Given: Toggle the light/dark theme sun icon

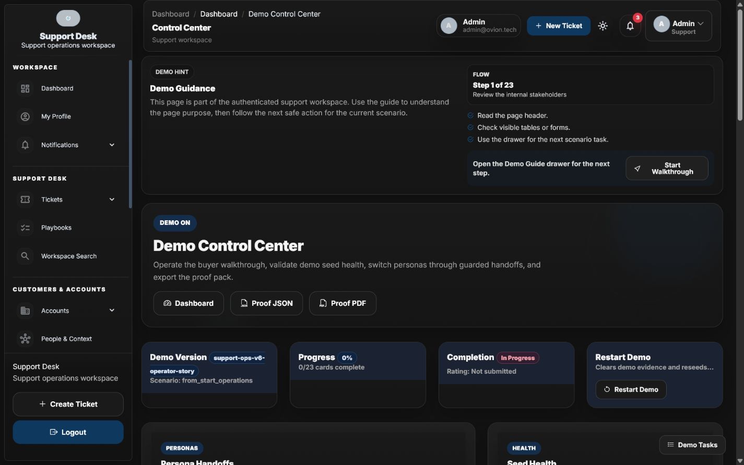Looking at the screenshot, I should pyautogui.click(x=603, y=26).
